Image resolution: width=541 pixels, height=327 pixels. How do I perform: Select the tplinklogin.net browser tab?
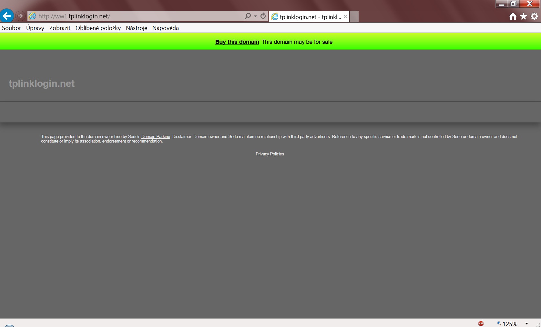coord(309,17)
